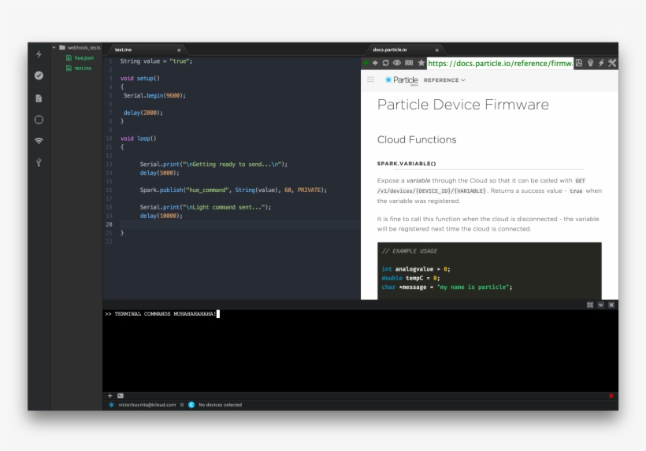646x451 pixels.
Task: Click the SPARK.VARIABLE() heading
Action: tap(407, 164)
